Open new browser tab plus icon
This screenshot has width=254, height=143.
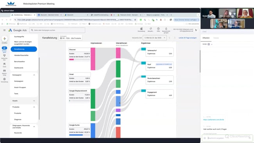point(171,15)
